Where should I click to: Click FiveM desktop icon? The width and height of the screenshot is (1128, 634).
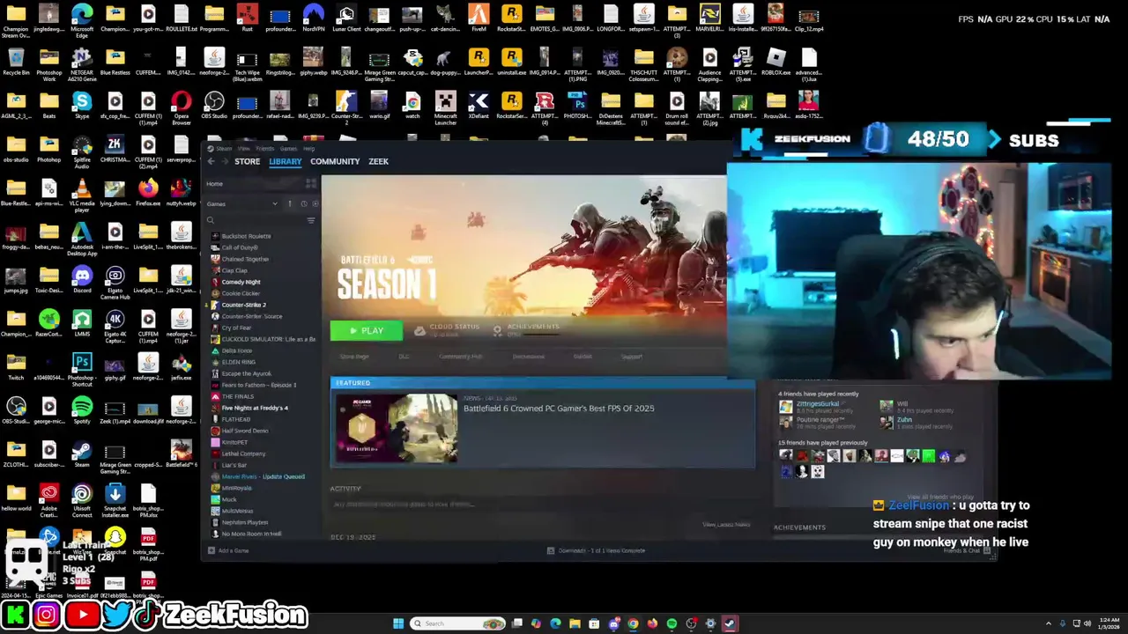click(479, 18)
